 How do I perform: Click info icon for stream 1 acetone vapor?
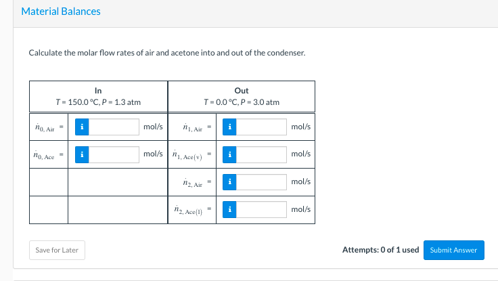[230, 154]
